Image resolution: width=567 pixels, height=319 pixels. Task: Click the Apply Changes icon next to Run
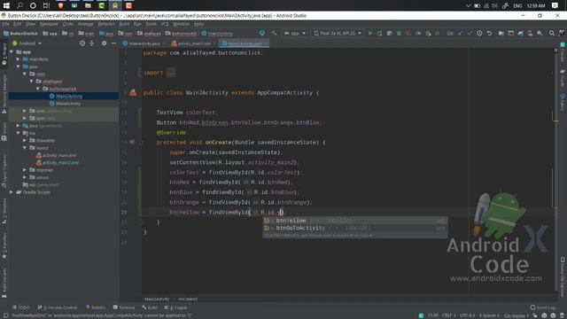(380, 34)
